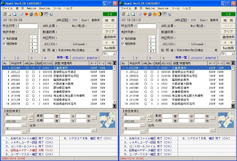The image size is (237, 161).
Task: Click the 呼出符号 input field in the 18:39:08 window
Action: pyautogui.click(x=28, y=26)
